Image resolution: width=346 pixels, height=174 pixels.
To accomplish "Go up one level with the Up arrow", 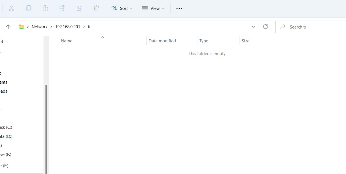I will coord(8,27).
